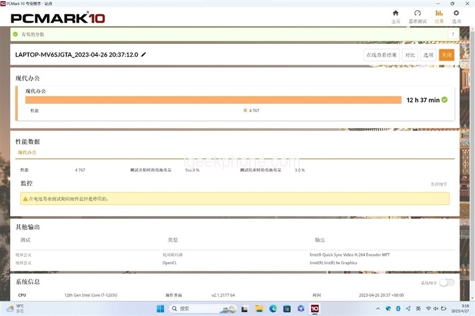Open the Benchmarks (基准测试) section
475x316 pixels.
(x=417, y=15)
